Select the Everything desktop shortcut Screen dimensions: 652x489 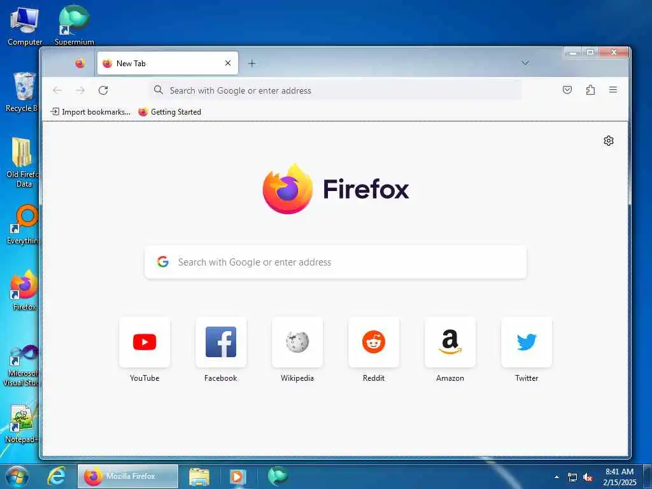23,225
